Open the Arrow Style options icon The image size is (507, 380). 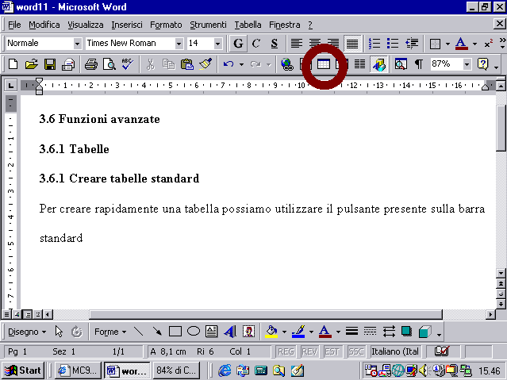tap(389, 332)
